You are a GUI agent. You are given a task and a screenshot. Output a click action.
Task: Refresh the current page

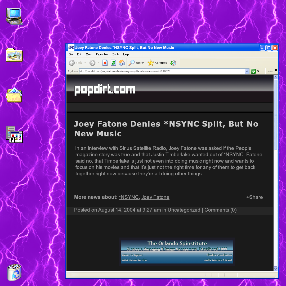pyautogui.click(x=113, y=63)
